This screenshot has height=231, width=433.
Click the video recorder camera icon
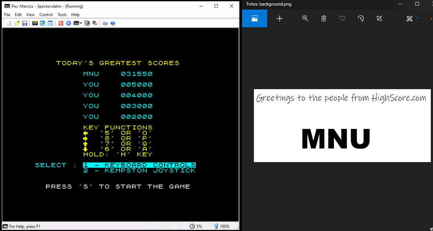tap(87, 23)
